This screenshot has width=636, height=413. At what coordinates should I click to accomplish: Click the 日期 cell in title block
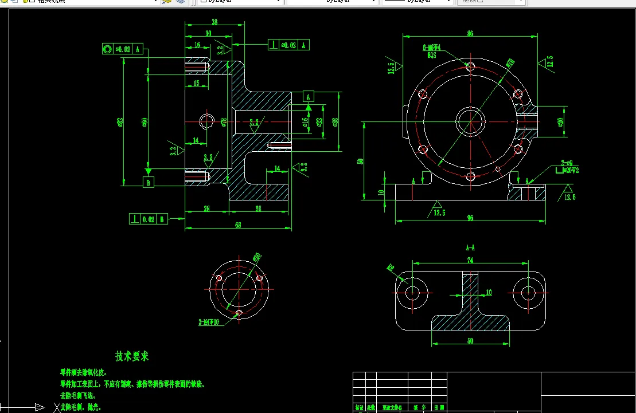tap(439, 408)
